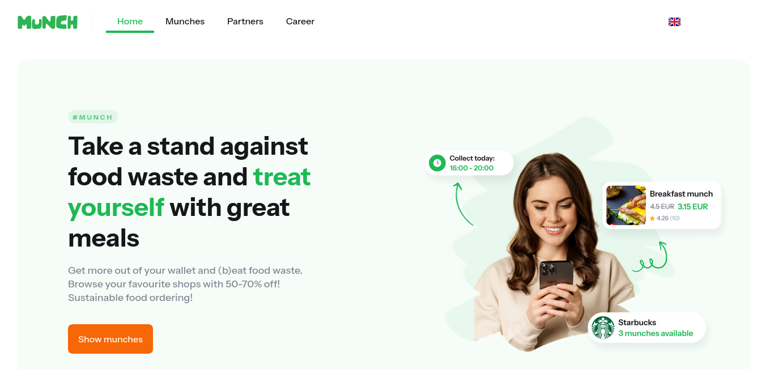
Task: Click the squiggly green arrow below Breakfast munch
Action: pyautogui.click(x=650, y=257)
